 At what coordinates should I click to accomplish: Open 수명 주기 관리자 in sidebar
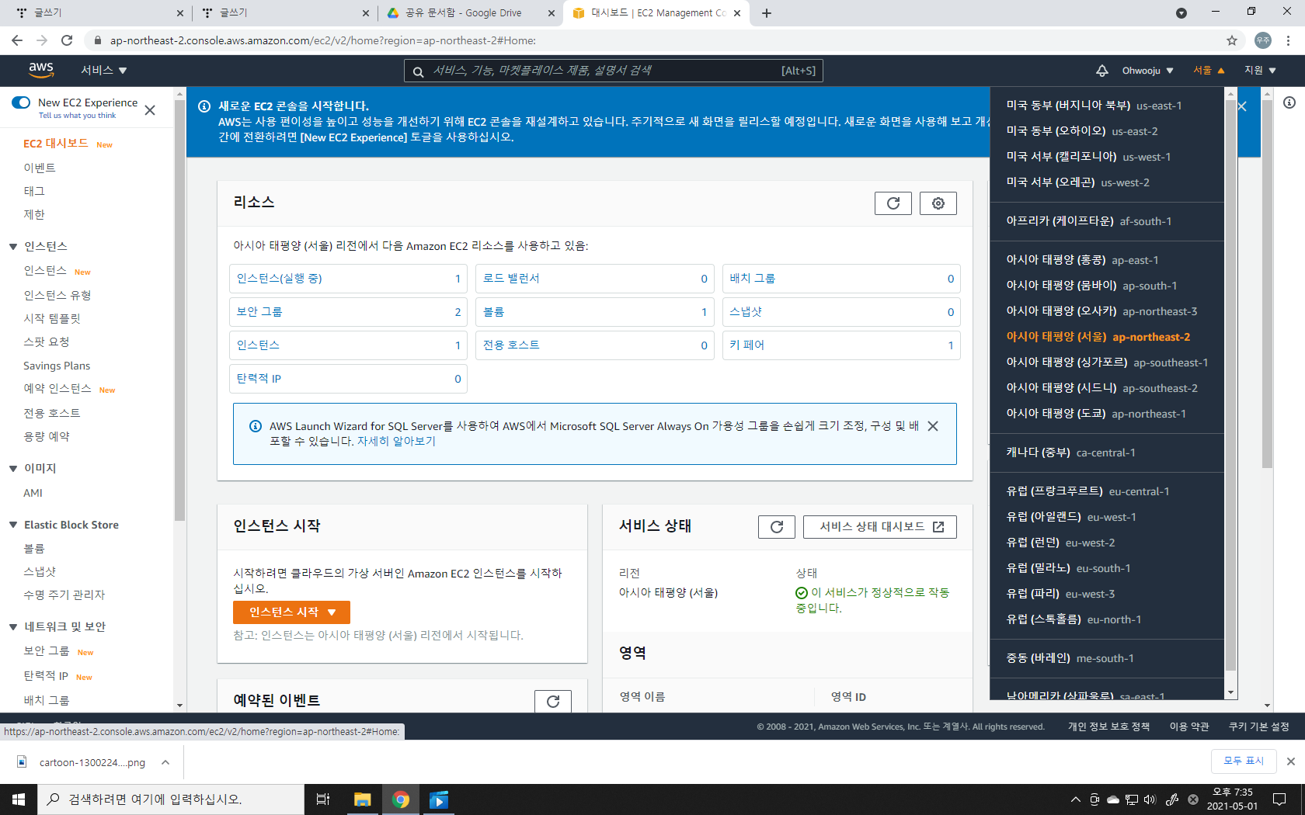[64, 595]
